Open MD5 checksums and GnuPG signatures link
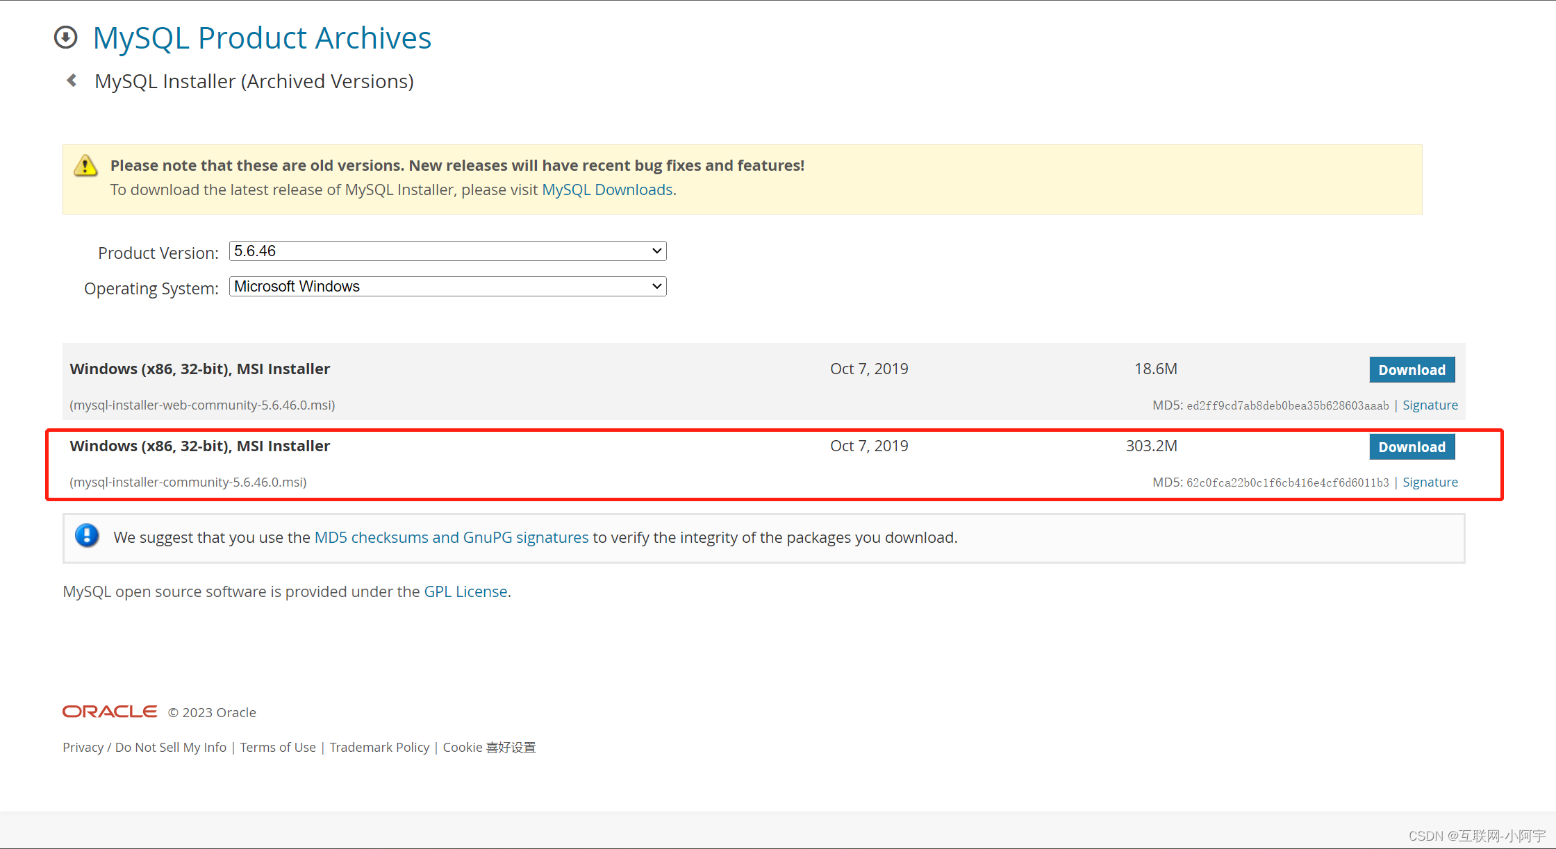 (452, 537)
